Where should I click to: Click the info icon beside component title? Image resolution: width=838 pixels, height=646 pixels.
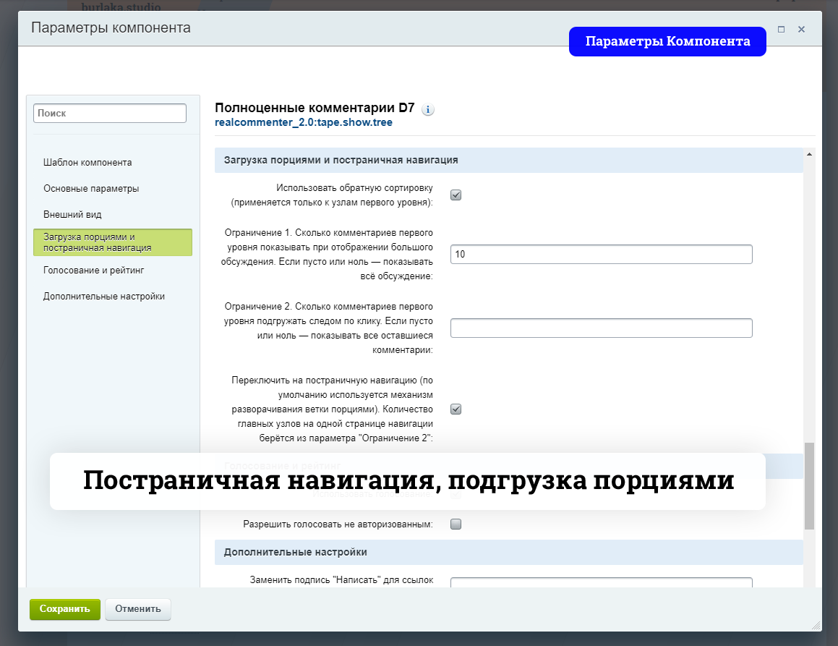[x=427, y=110]
